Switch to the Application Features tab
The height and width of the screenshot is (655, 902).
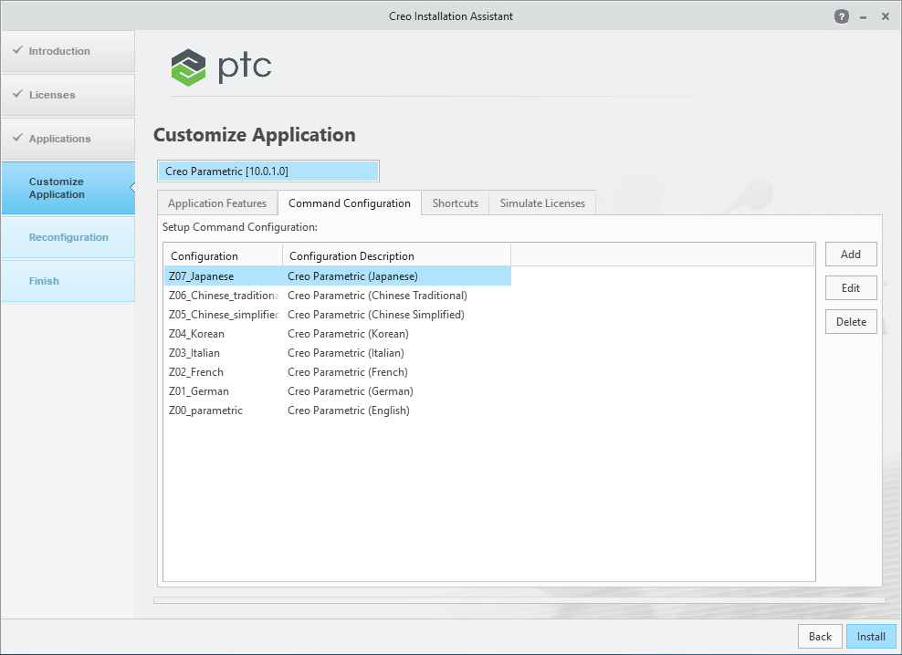click(217, 203)
